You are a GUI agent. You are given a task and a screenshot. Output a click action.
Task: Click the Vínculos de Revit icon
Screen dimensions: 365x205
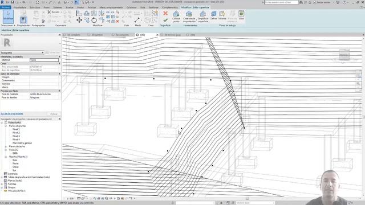coord(6,191)
